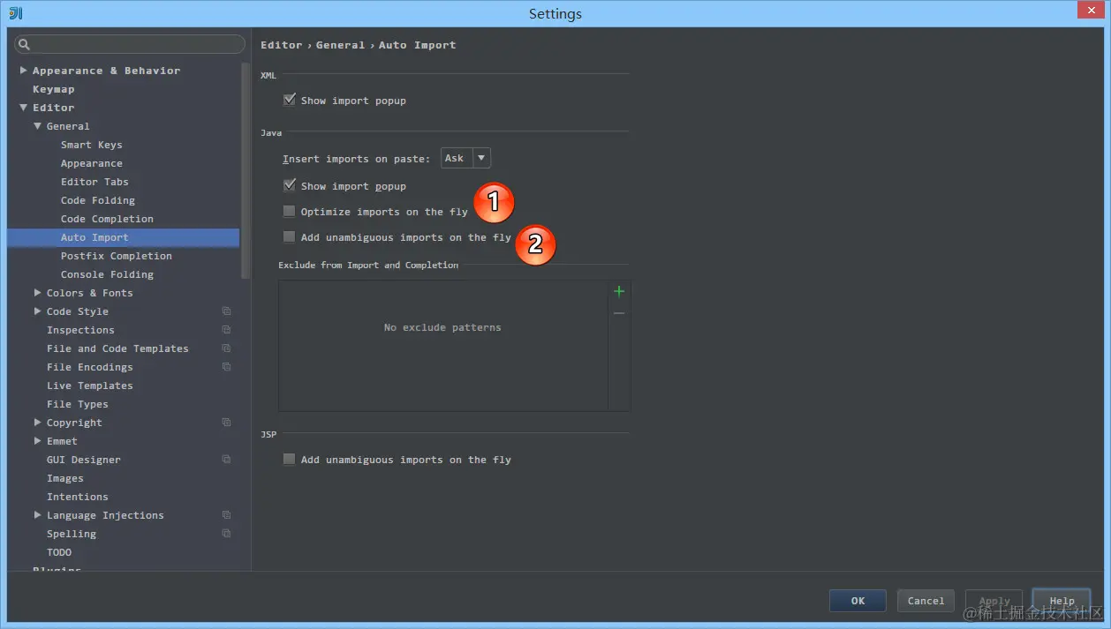This screenshot has height=629, width=1111.
Task: Click the IntelliJ IDEA logo in the title bar
Action: [14, 13]
